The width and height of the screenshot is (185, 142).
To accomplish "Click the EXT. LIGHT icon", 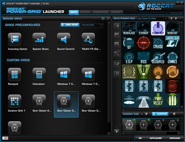I will pyautogui.click(x=144, y=72).
